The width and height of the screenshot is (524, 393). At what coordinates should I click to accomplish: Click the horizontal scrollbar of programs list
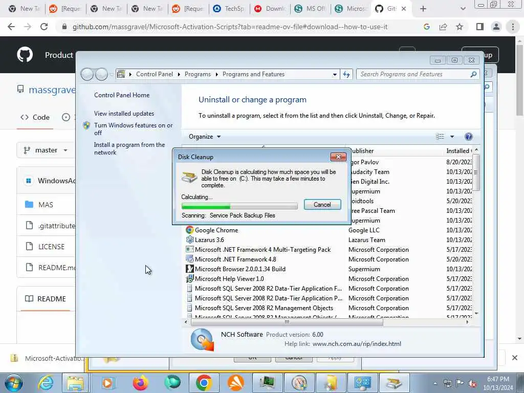click(x=287, y=322)
